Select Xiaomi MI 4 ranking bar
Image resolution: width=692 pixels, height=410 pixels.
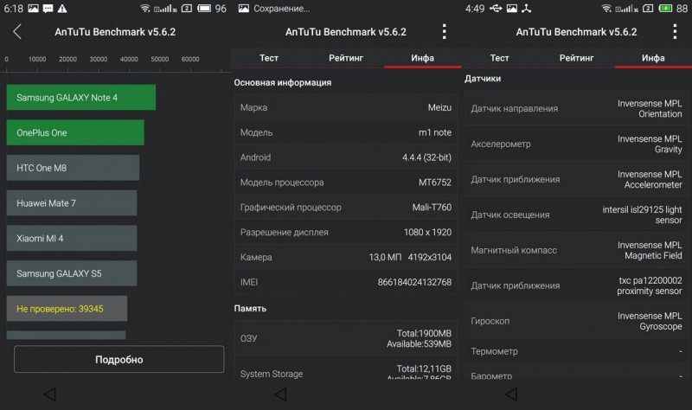(72, 239)
